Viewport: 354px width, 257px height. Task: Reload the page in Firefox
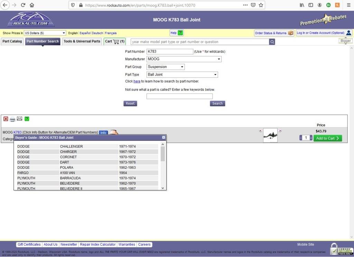[x=23, y=5]
